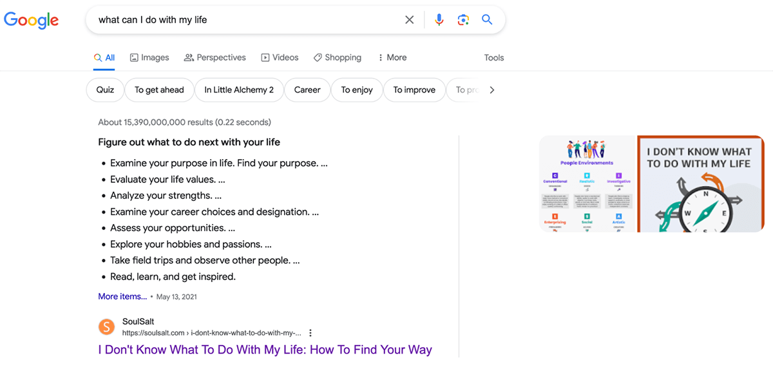773x367 pixels.
Task: Click bullet Assess your opportunities
Action: point(173,228)
